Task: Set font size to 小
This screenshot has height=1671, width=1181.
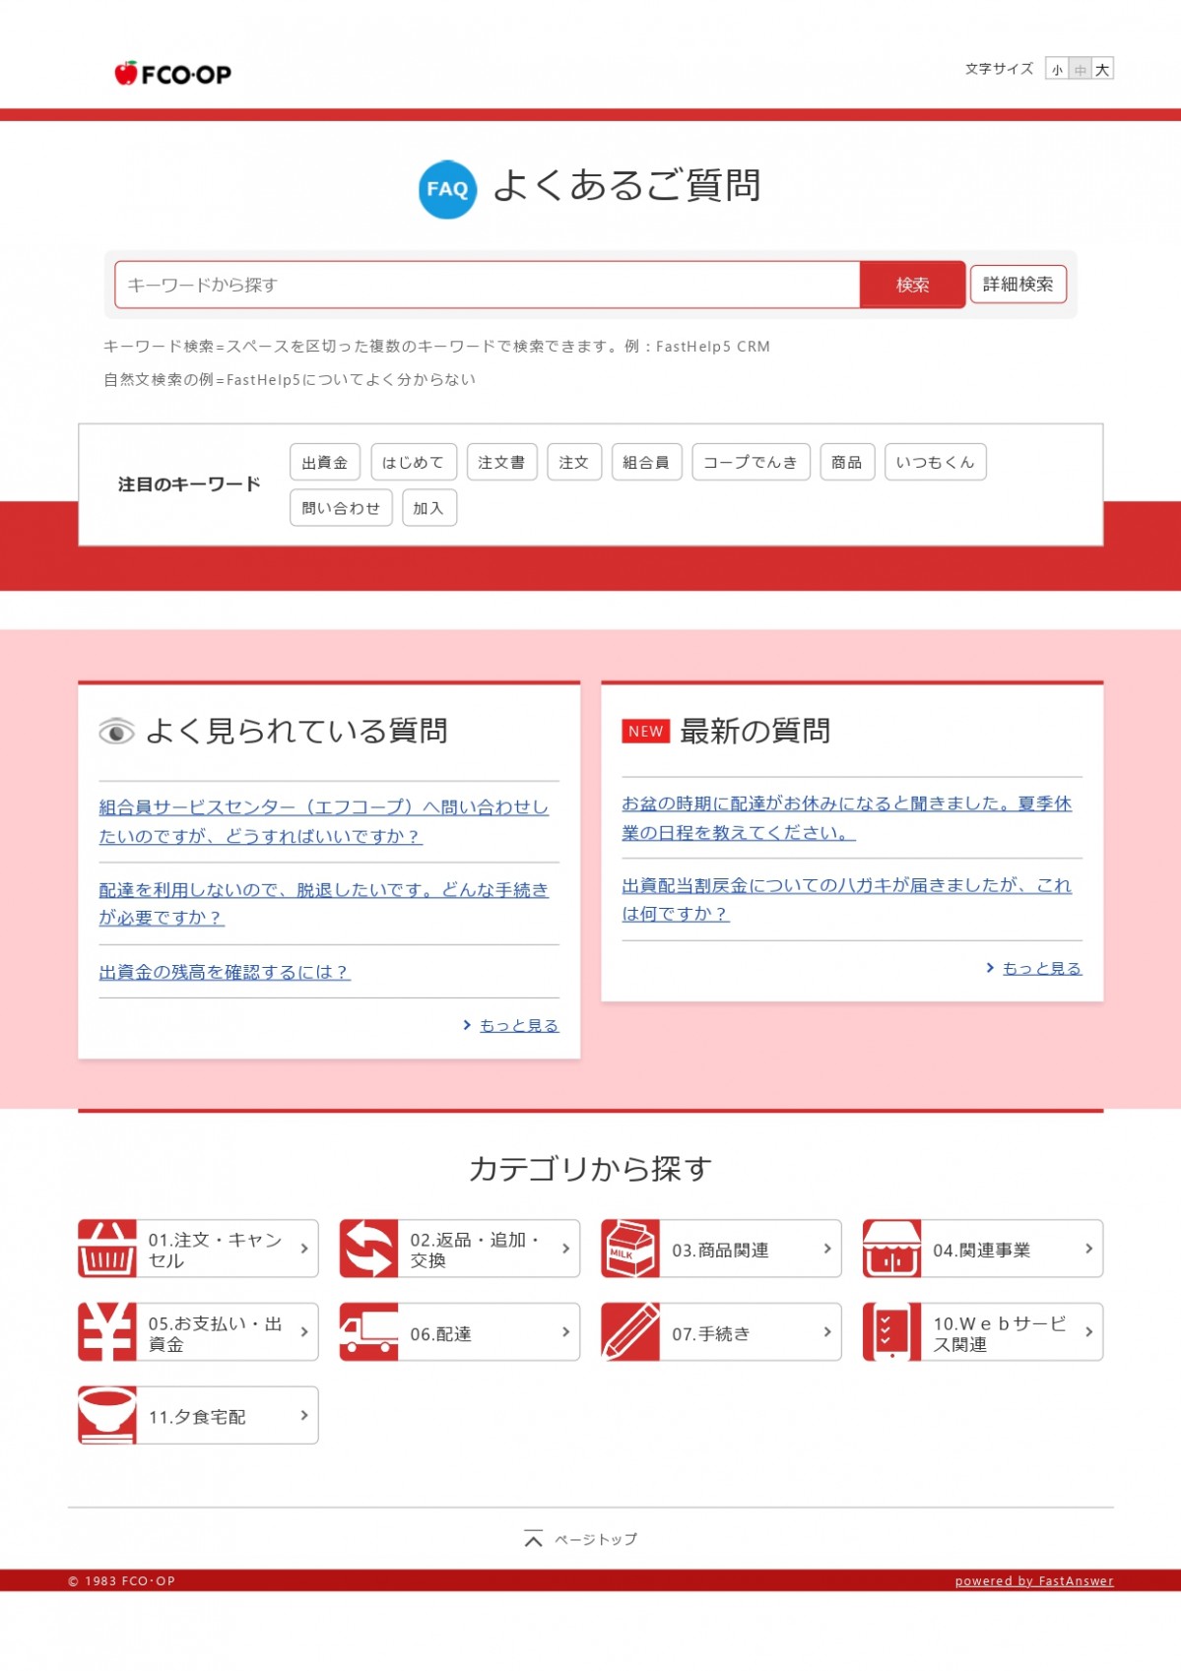Action: coord(1057,69)
